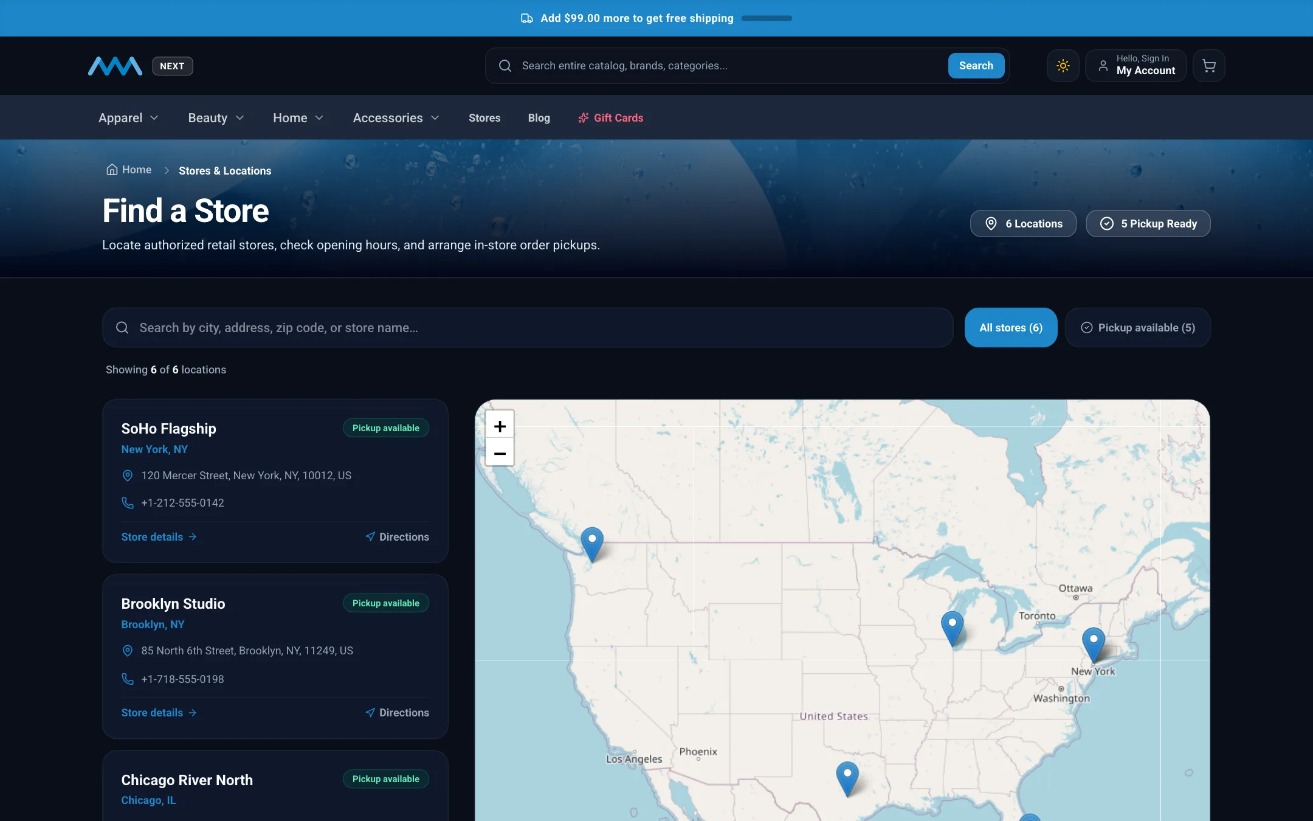Viewport: 1313px width, 821px height.
Task: Open the shopping cart icon
Action: (1208, 66)
